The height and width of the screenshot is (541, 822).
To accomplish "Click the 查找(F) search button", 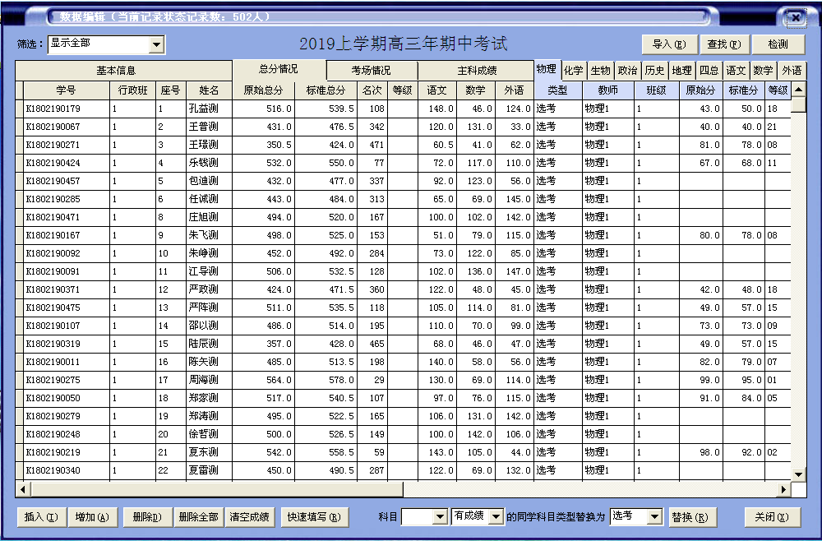I will click(724, 44).
